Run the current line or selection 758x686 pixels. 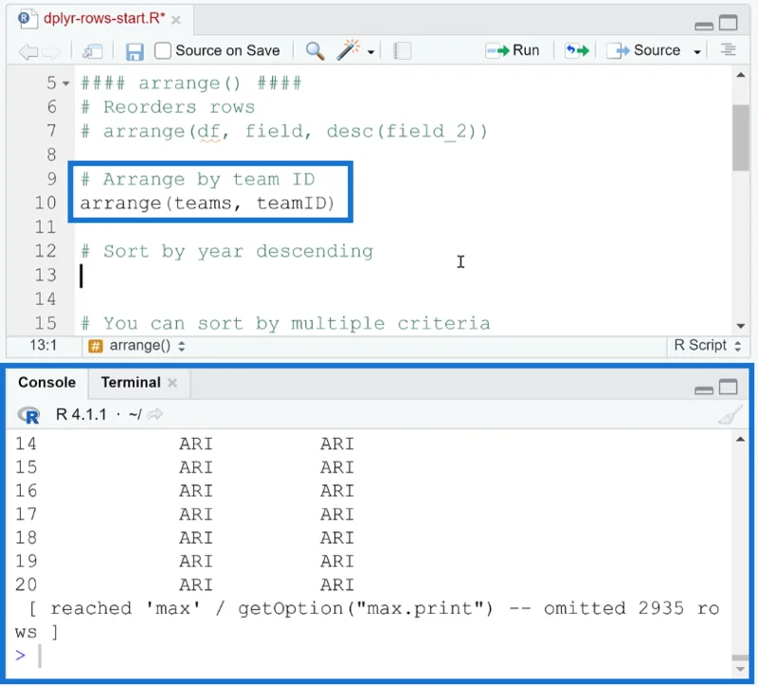512,50
